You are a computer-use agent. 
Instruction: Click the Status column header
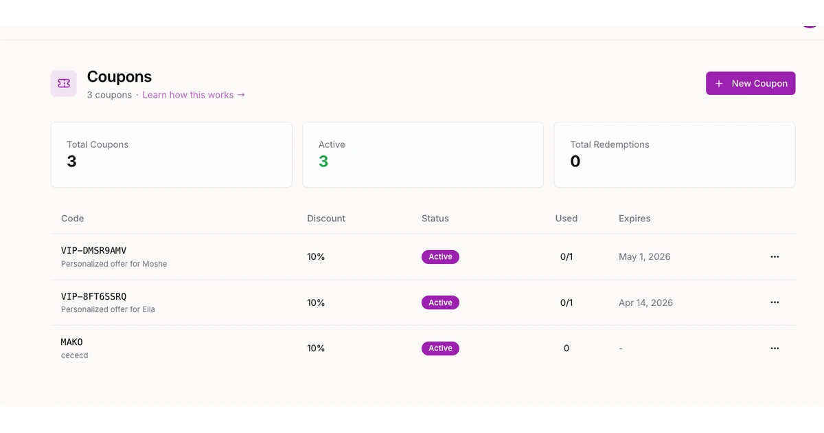[x=435, y=219]
